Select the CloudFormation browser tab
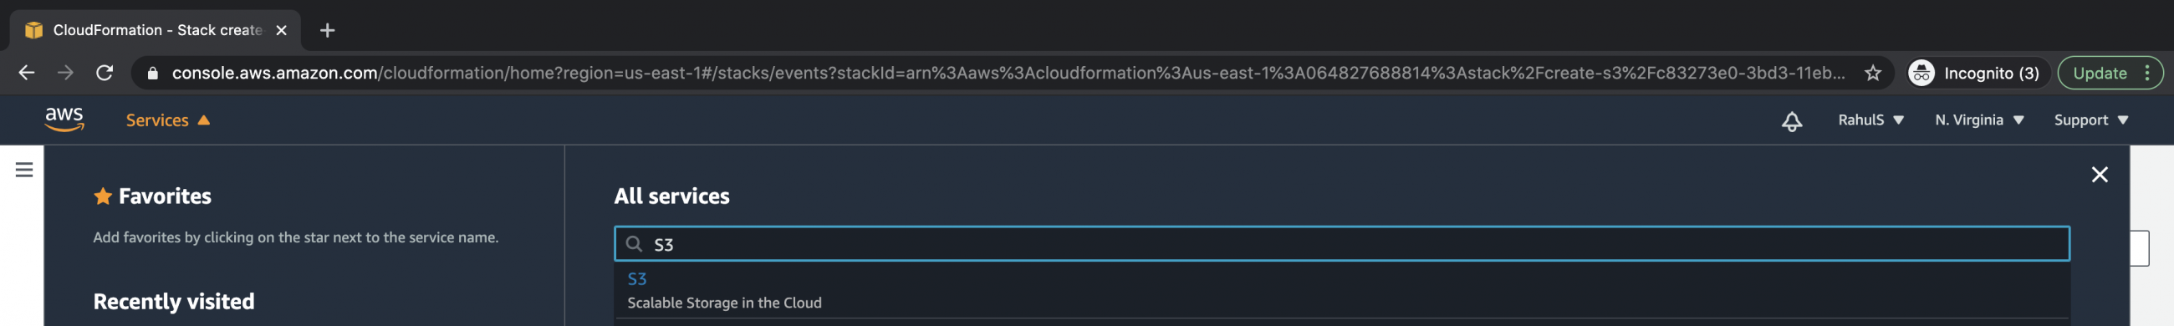Viewport: 2174px width, 326px height. (156, 30)
